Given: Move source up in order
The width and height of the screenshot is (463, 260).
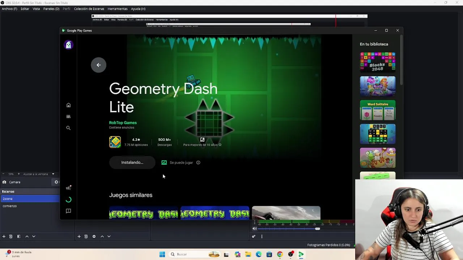Looking at the screenshot, I should [102, 237].
